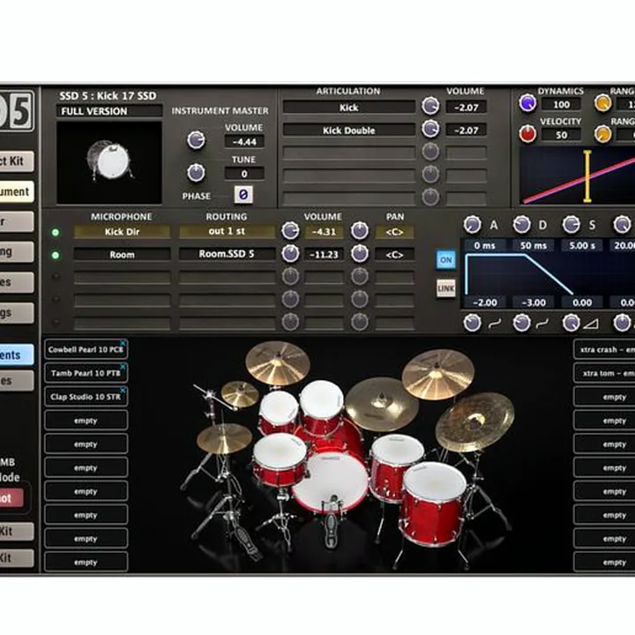
Task: Select the Tamb Pearl 10 PTB slot
Action: click(86, 373)
